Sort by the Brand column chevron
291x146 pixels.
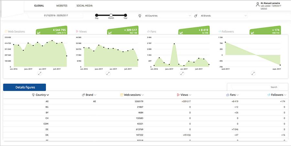coord(95,95)
